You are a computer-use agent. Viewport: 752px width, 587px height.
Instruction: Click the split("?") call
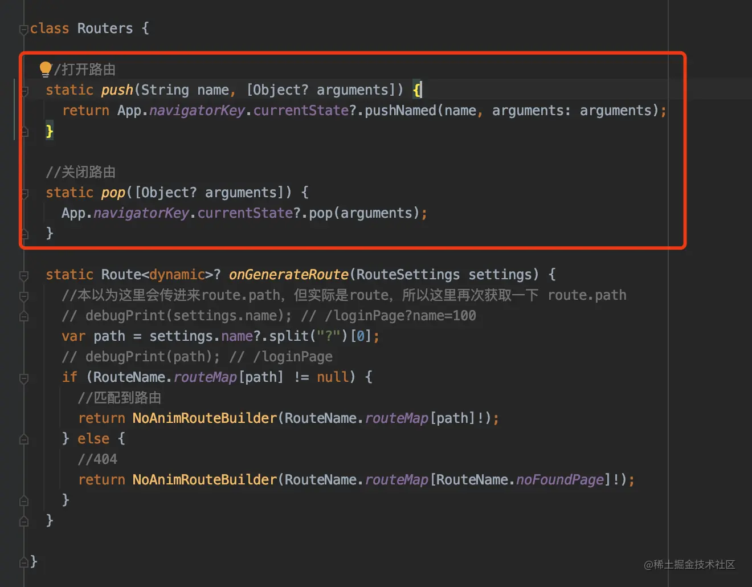click(308, 336)
